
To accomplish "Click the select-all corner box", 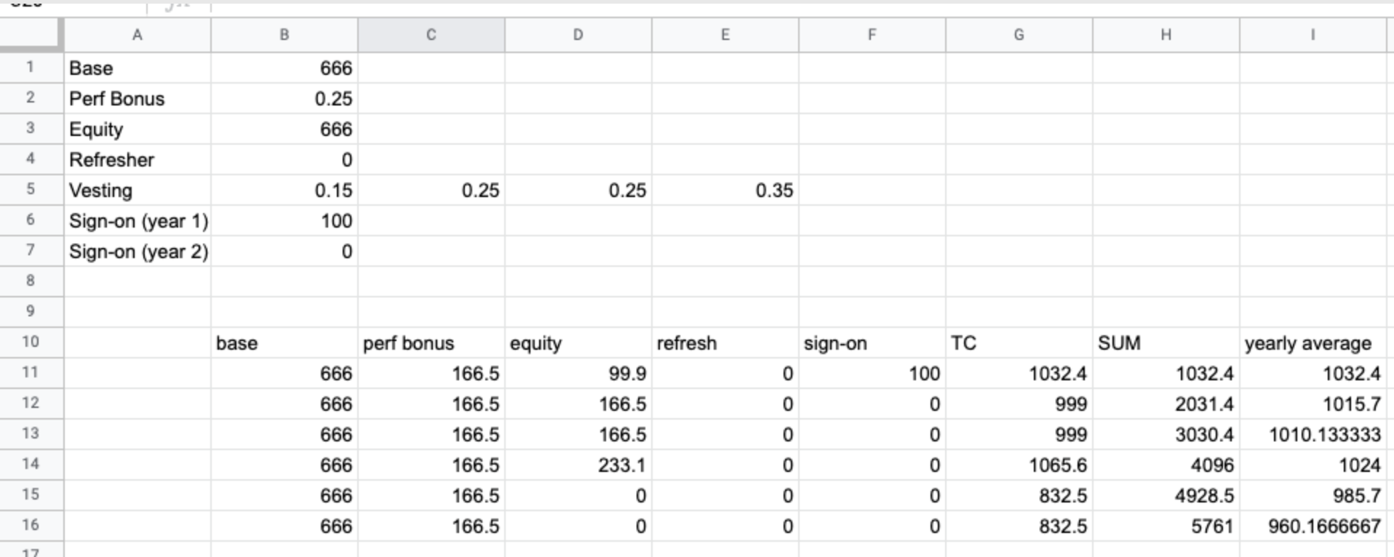I will (31, 35).
